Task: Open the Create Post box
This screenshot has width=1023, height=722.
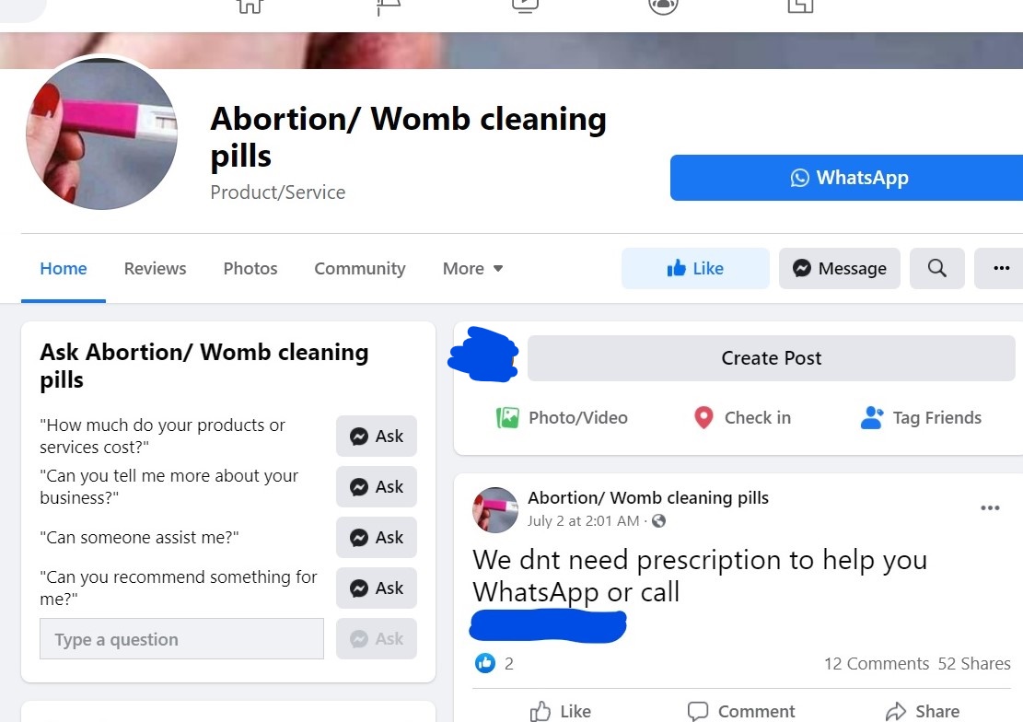Action: [772, 358]
